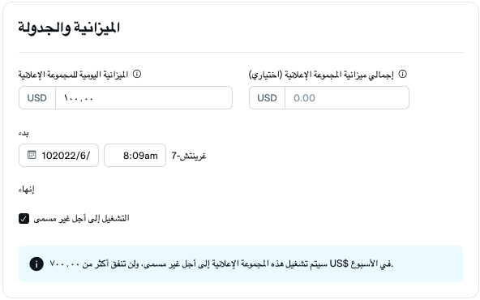Click the weekly spend notice text in blue banner
The width and height of the screenshot is (480, 300).
tap(221, 264)
